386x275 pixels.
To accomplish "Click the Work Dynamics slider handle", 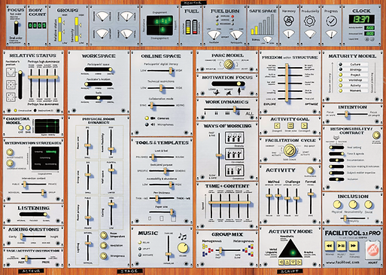I will (x=234, y=109).
